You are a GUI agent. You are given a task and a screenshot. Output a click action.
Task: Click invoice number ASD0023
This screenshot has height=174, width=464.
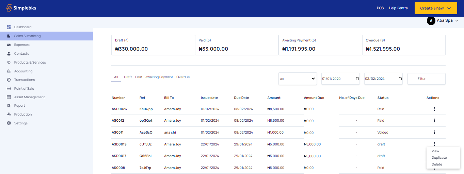(x=119, y=109)
